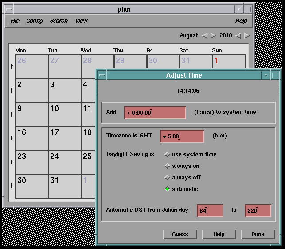Select 'use system time' daylight saving option

(167, 155)
